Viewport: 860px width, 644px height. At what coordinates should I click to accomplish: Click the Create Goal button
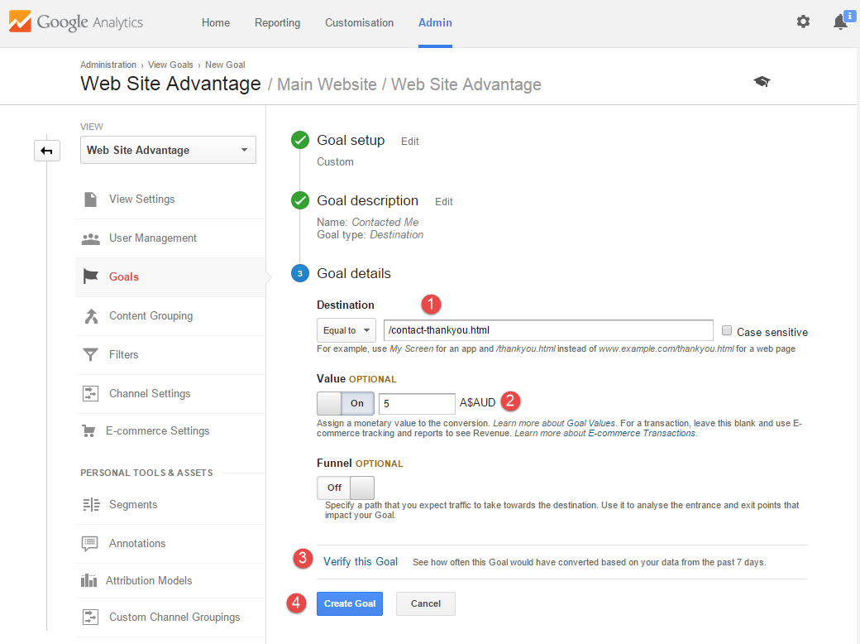point(349,603)
